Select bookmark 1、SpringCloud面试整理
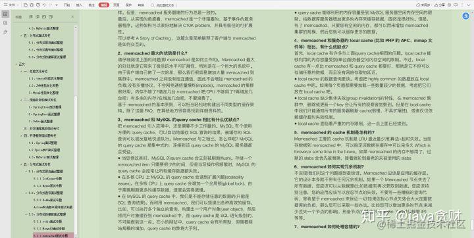Screen dimensions: 474x238 [45, 107]
